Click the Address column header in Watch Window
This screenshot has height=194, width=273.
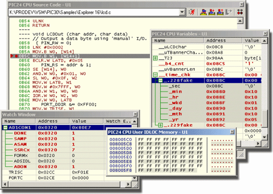(52, 121)
